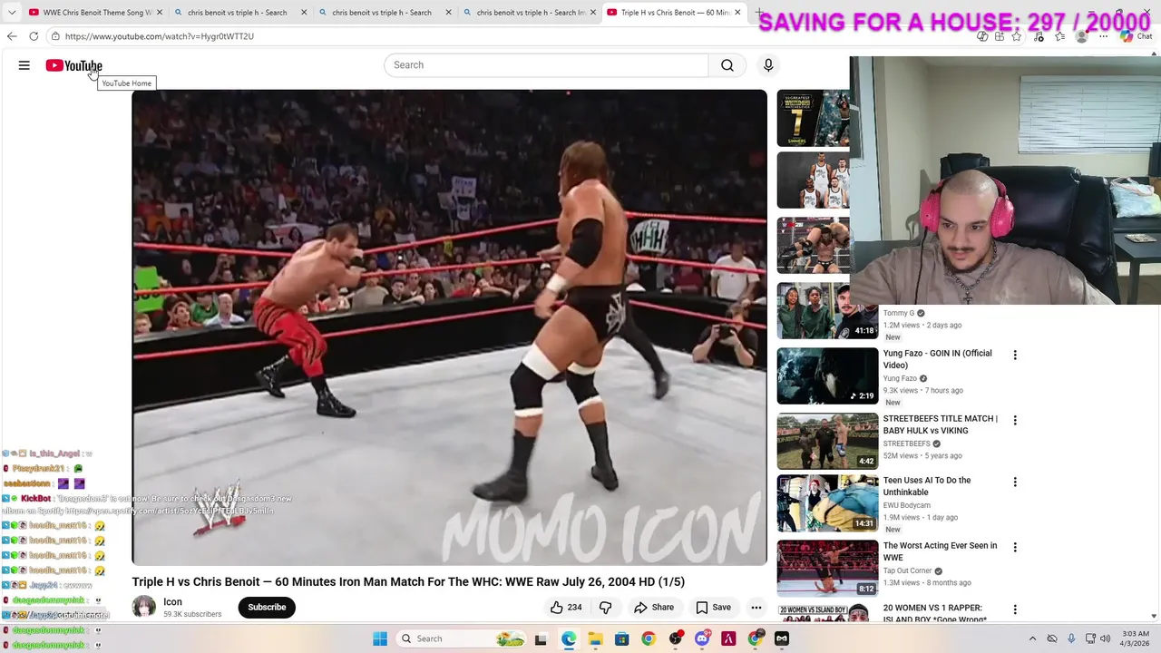This screenshot has height=653, width=1161.
Task: Open a new browser tab
Action: coord(759,13)
